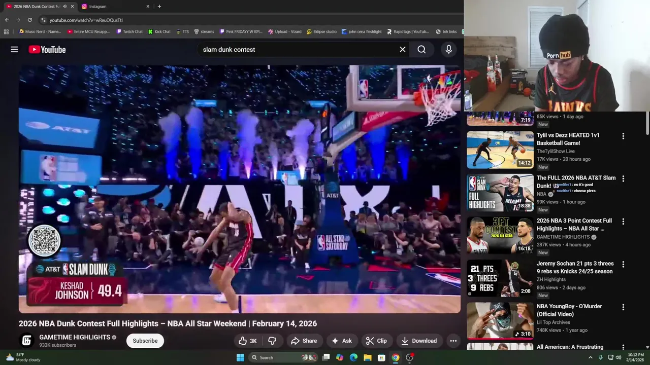Open the TTS bookmark

(x=182, y=31)
